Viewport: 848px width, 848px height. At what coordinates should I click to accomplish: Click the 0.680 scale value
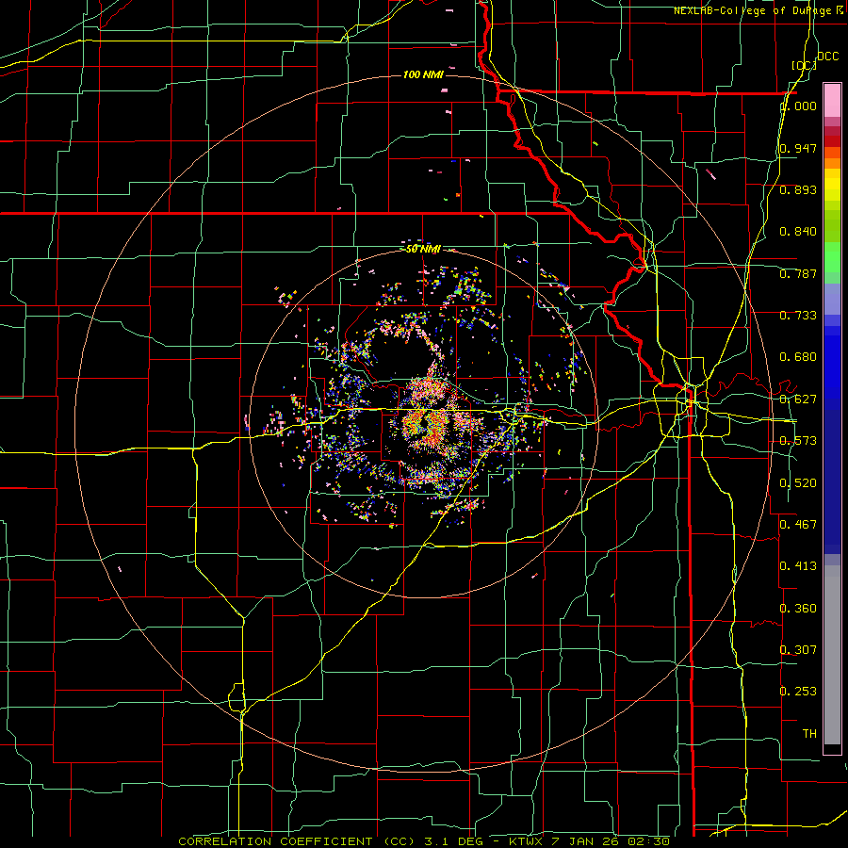(798, 357)
